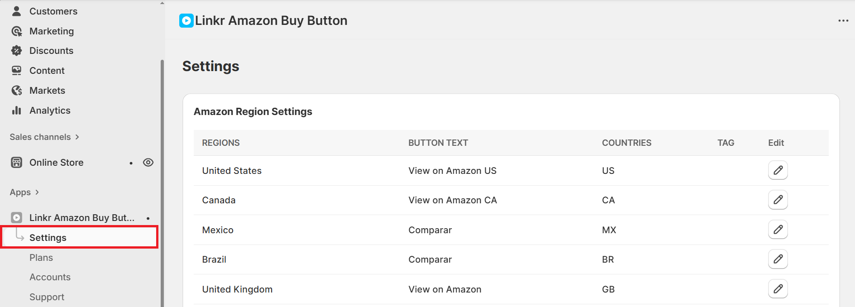Click the pencil icon for Canada
The width and height of the screenshot is (855, 307).
[x=778, y=200]
